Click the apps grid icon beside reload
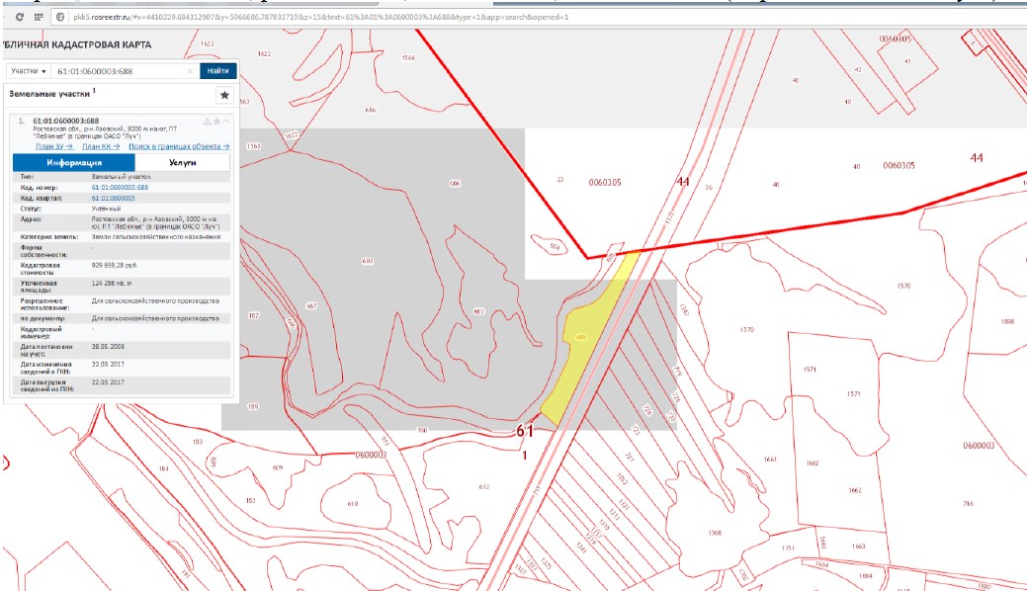 (x=39, y=18)
